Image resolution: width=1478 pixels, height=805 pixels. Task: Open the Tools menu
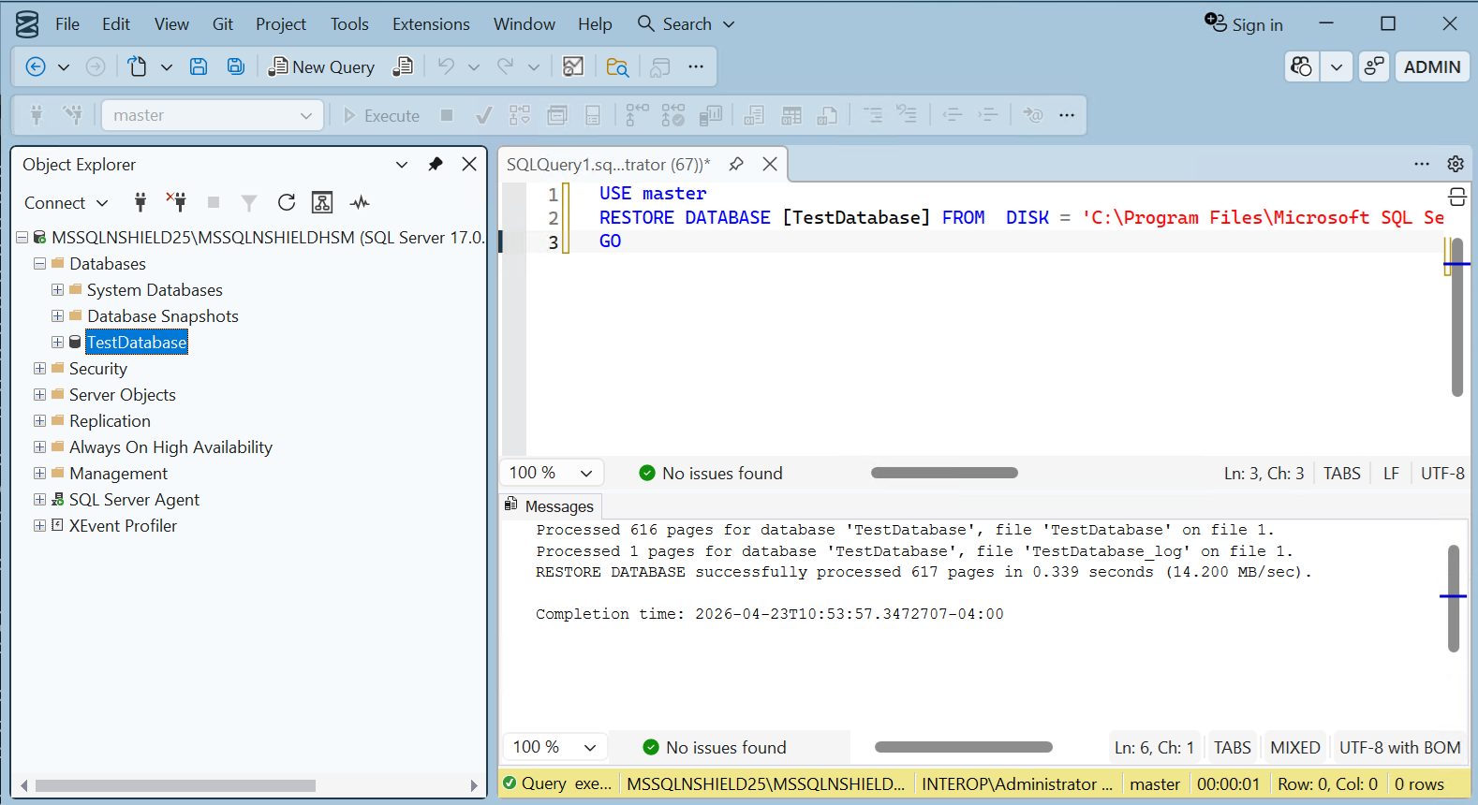(349, 23)
